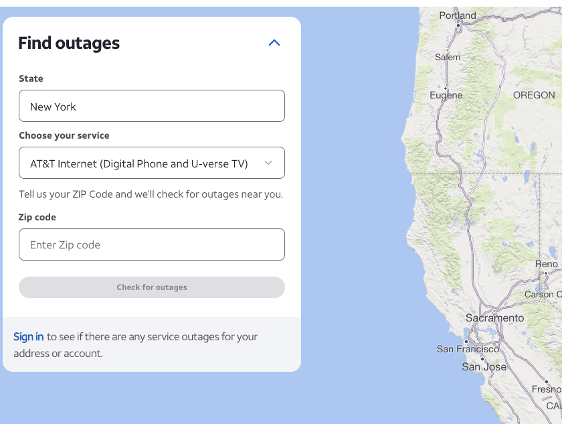Select San Jose on the map
The width and height of the screenshot is (562, 424).
point(482,359)
